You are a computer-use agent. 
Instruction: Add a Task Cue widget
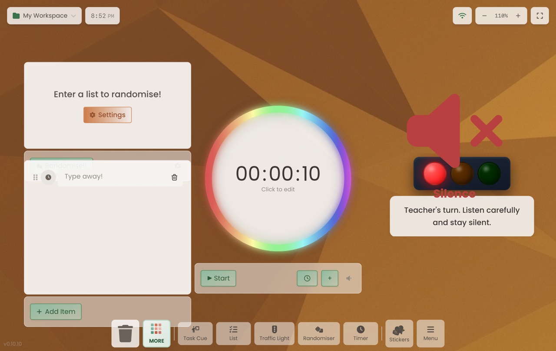pos(195,334)
